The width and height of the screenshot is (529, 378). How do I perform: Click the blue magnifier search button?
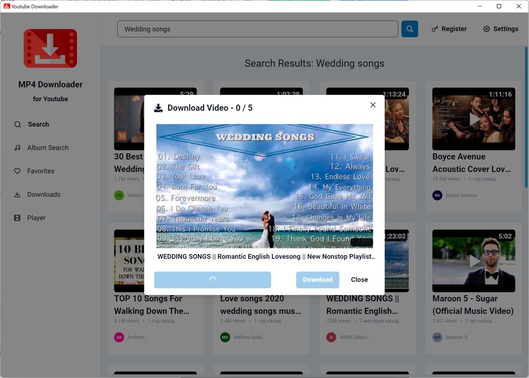pos(409,29)
